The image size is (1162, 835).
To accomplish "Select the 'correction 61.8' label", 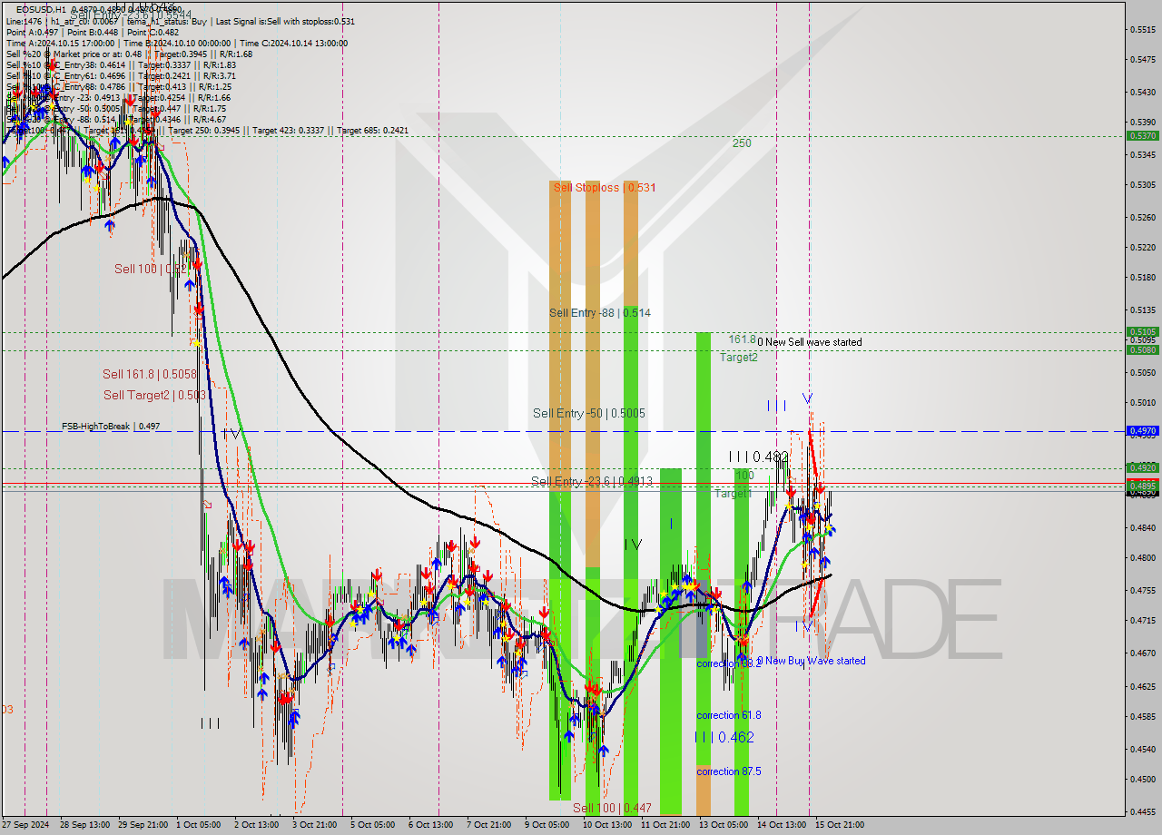I will pyautogui.click(x=729, y=715).
